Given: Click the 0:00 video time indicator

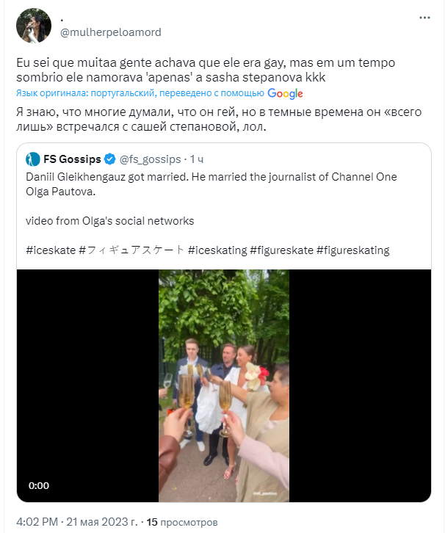Looking at the screenshot, I should 39,485.
